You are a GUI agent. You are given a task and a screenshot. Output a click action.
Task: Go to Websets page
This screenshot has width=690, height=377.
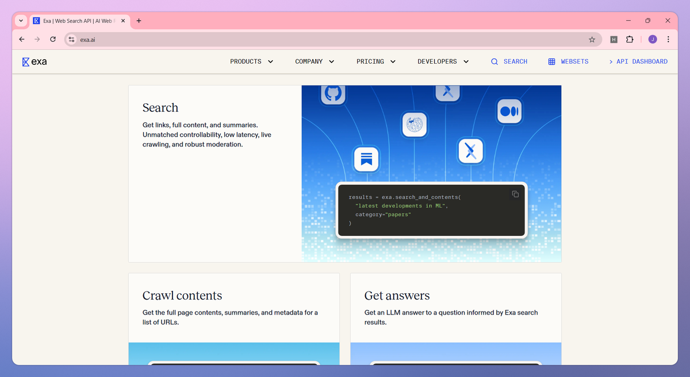(568, 61)
